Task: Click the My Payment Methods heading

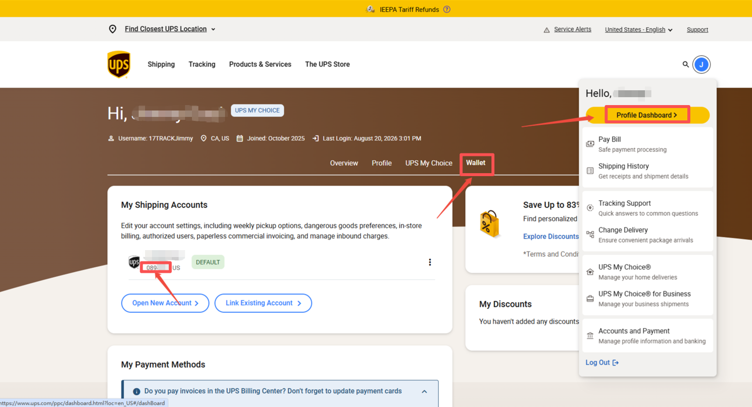Action: click(163, 365)
